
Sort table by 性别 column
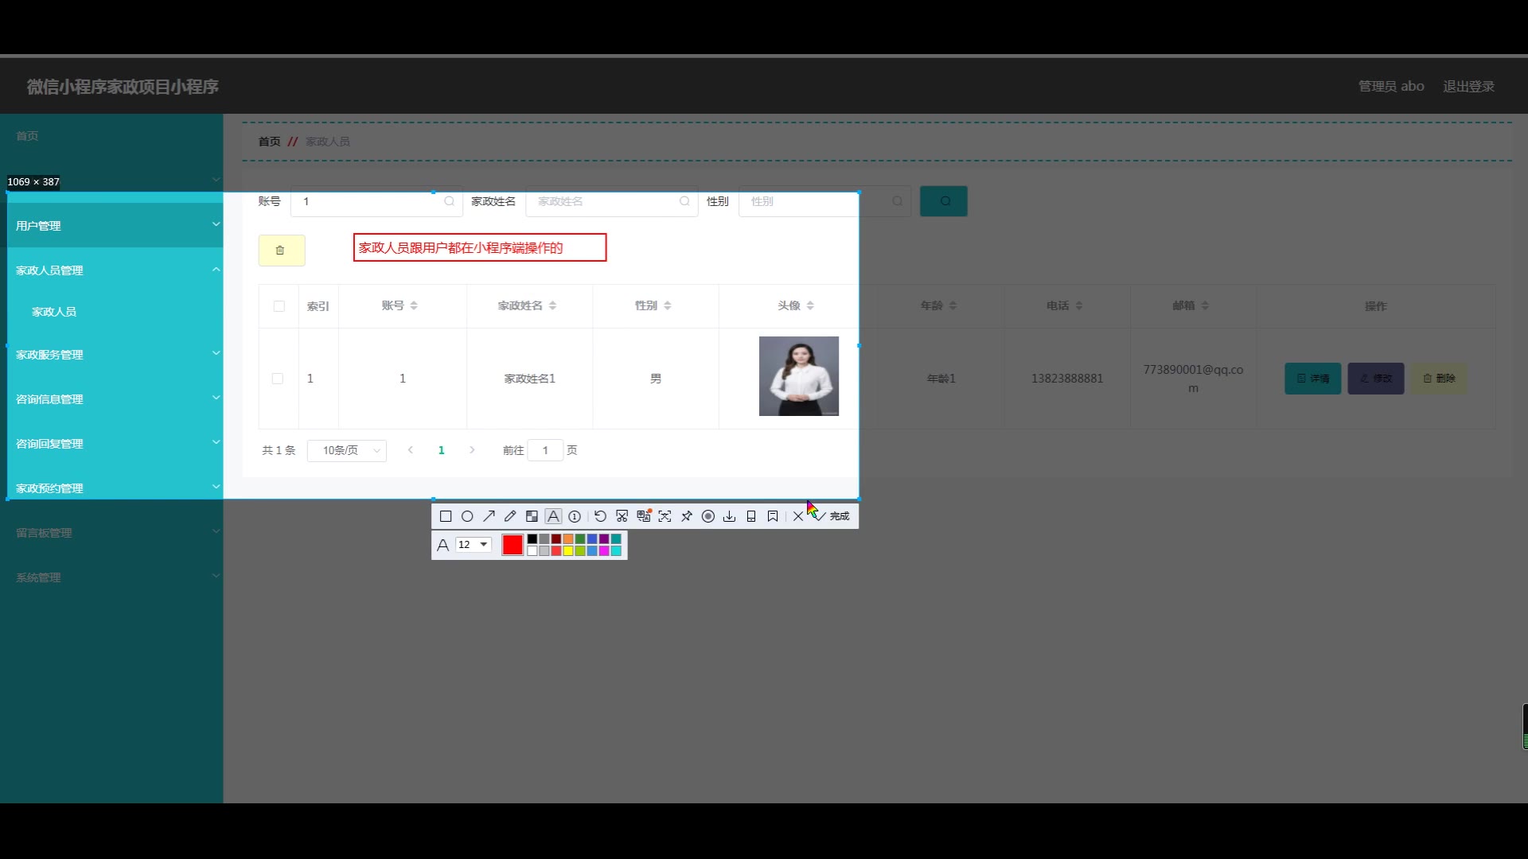click(667, 305)
